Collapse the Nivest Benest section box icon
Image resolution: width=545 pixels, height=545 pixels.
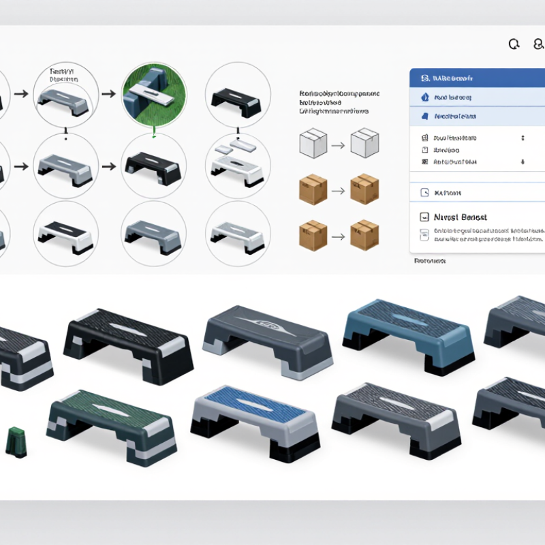[x=424, y=217]
